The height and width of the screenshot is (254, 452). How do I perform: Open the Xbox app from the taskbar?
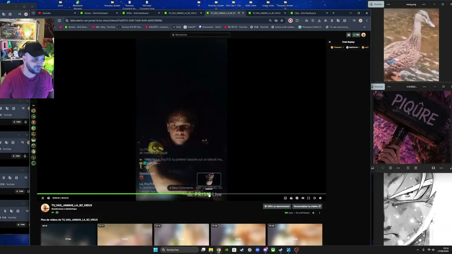click(x=273, y=250)
